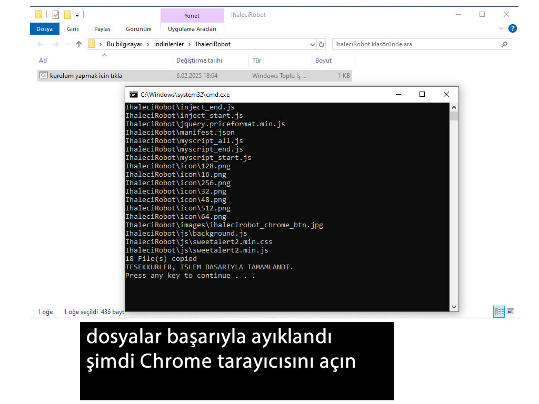Image resolution: width=539 pixels, height=404 pixels.
Task: Click Bu bilgisayar in the breadcrumb path
Action: [x=124, y=44]
